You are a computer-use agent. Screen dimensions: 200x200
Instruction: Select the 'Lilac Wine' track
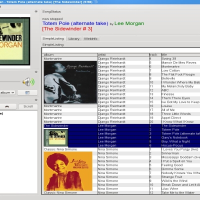[169, 189]
